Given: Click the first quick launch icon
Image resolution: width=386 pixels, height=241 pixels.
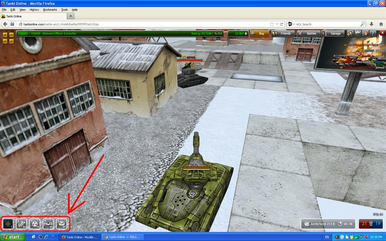Looking at the screenshot, I should [x=34, y=237].
